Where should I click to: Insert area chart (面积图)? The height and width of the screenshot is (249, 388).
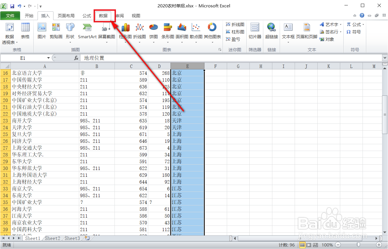point(182,33)
